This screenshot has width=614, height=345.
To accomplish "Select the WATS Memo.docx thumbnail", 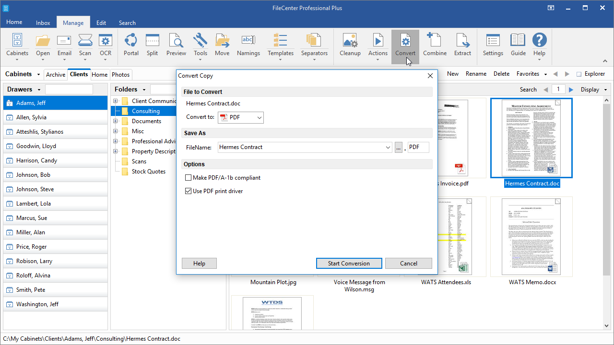I will click(x=531, y=237).
